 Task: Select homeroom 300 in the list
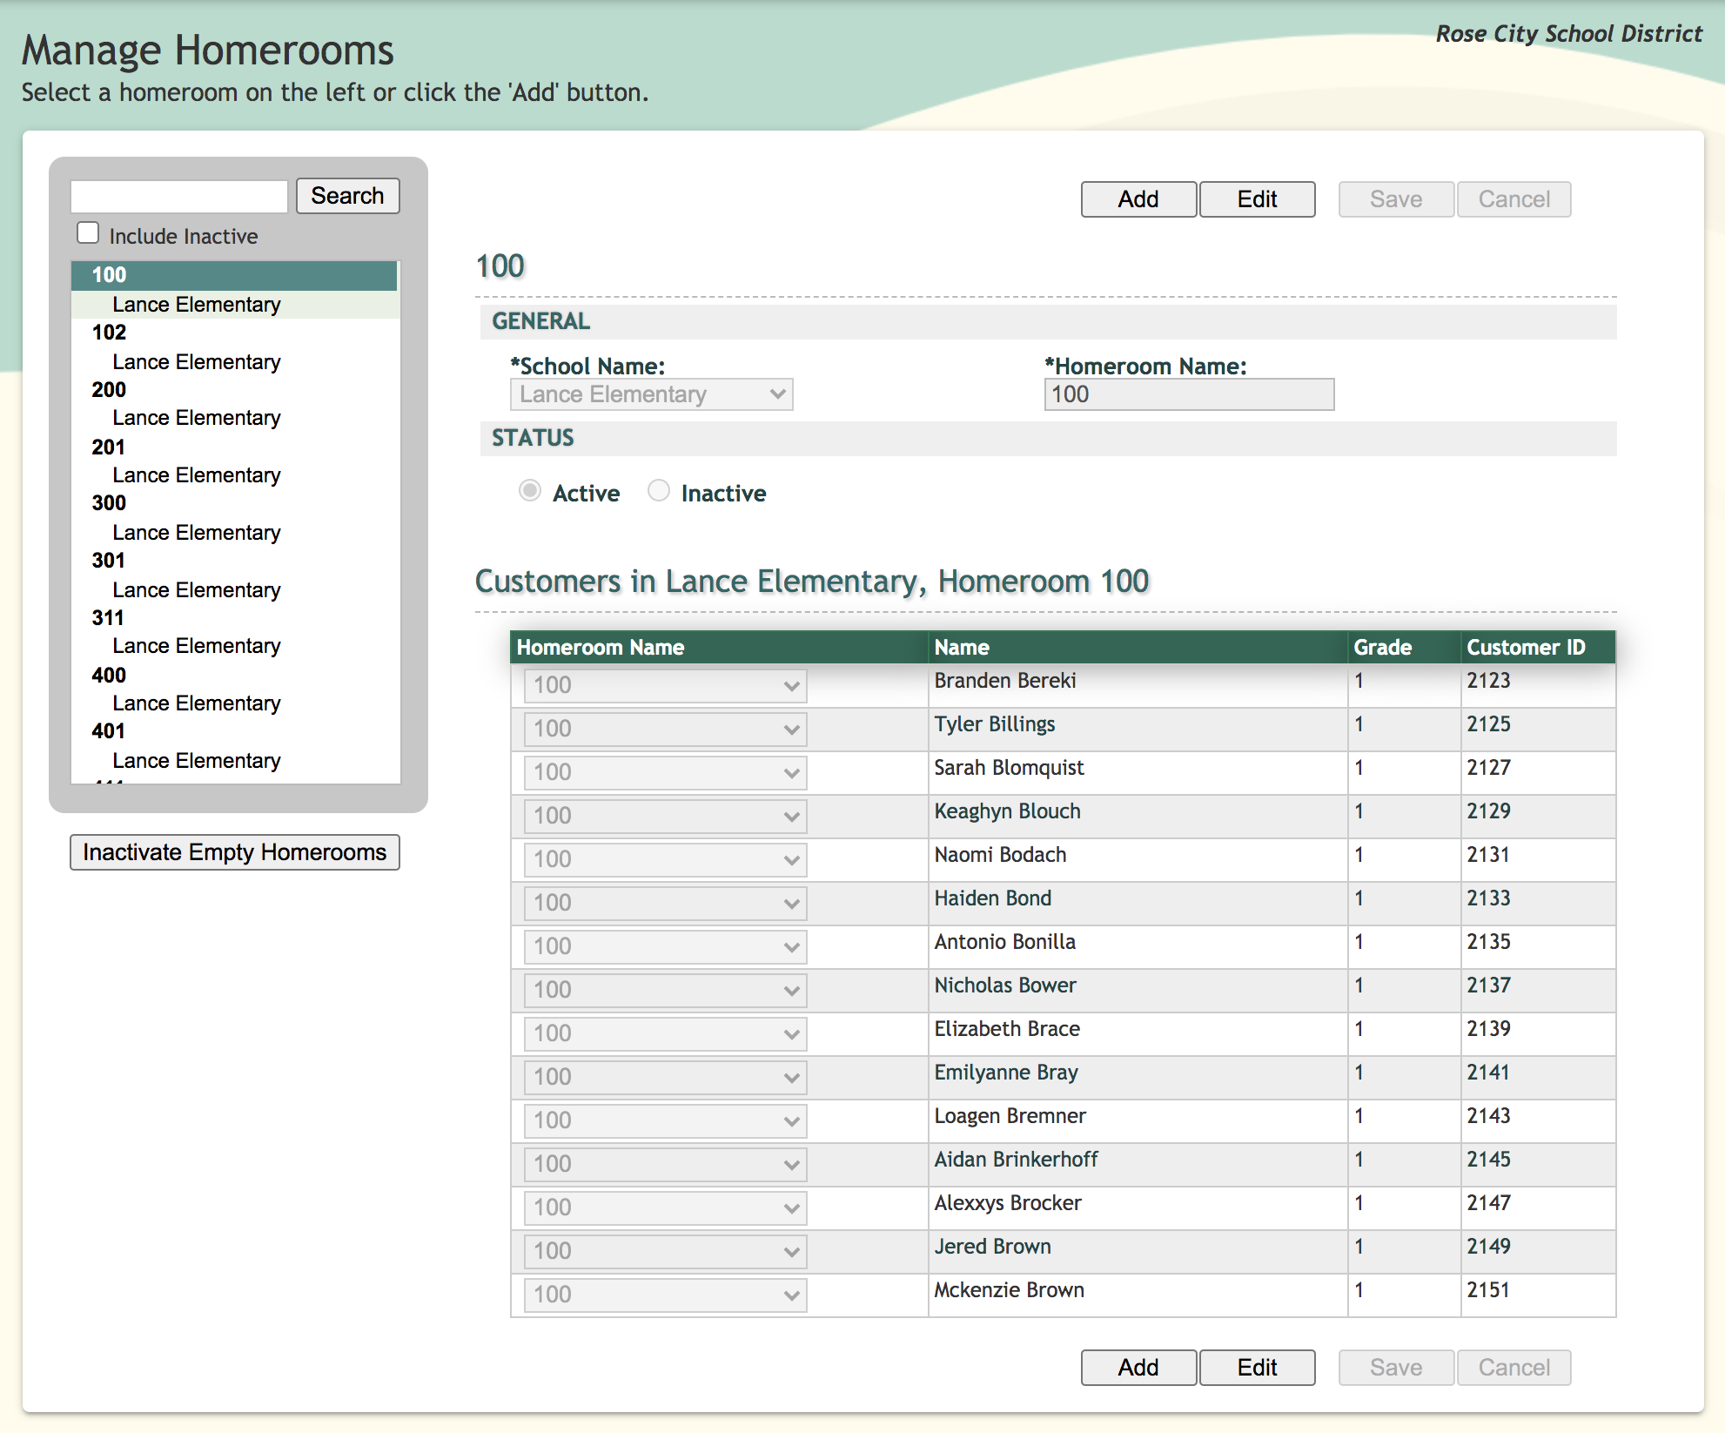point(110,503)
